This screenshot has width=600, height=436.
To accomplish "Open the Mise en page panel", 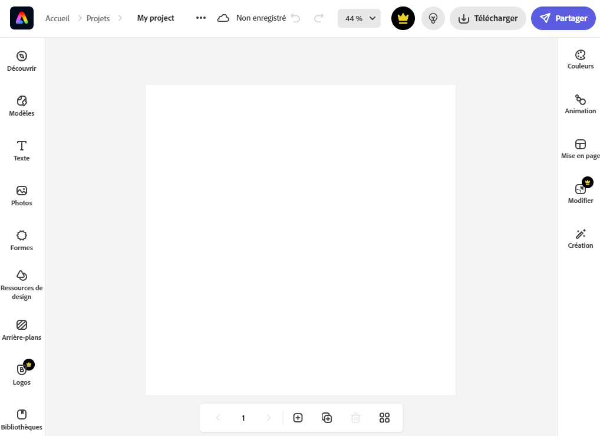I will [581, 149].
